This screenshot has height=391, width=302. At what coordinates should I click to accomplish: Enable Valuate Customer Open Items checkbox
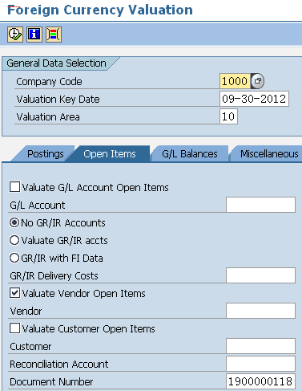click(x=14, y=328)
